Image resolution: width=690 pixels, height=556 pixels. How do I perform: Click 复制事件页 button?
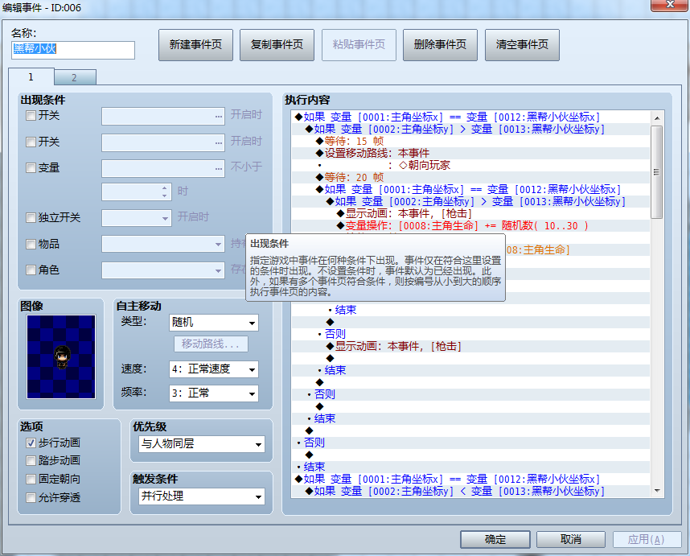coord(277,45)
